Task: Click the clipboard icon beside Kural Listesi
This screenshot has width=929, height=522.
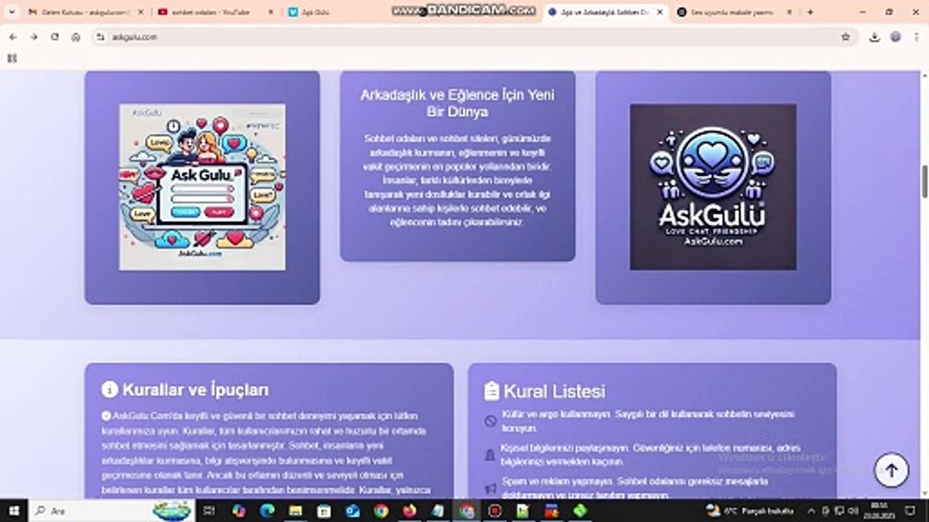Action: click(x=491, y=391)
